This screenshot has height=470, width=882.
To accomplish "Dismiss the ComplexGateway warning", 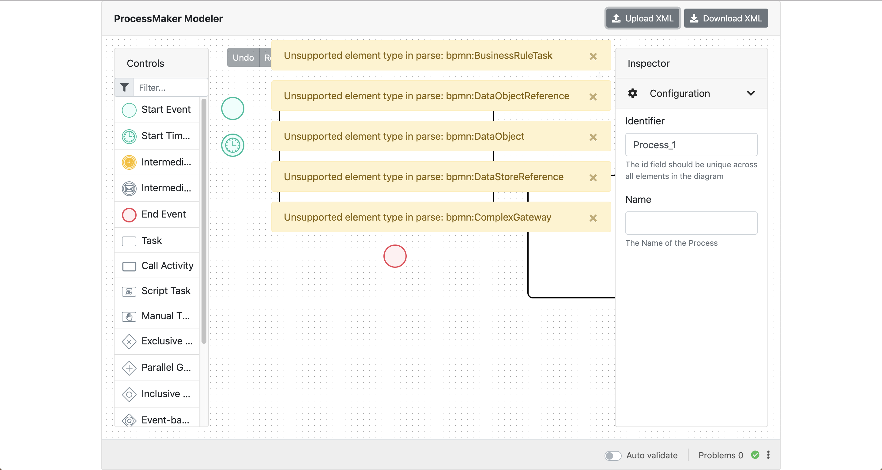I will (593, 218).
